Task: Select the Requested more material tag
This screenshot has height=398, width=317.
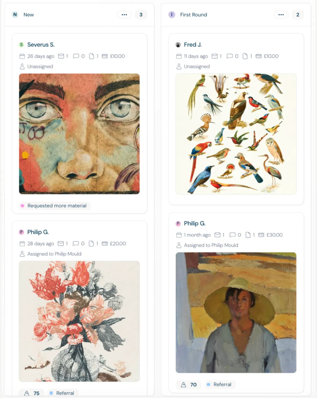Action: (x=55, y=206)
